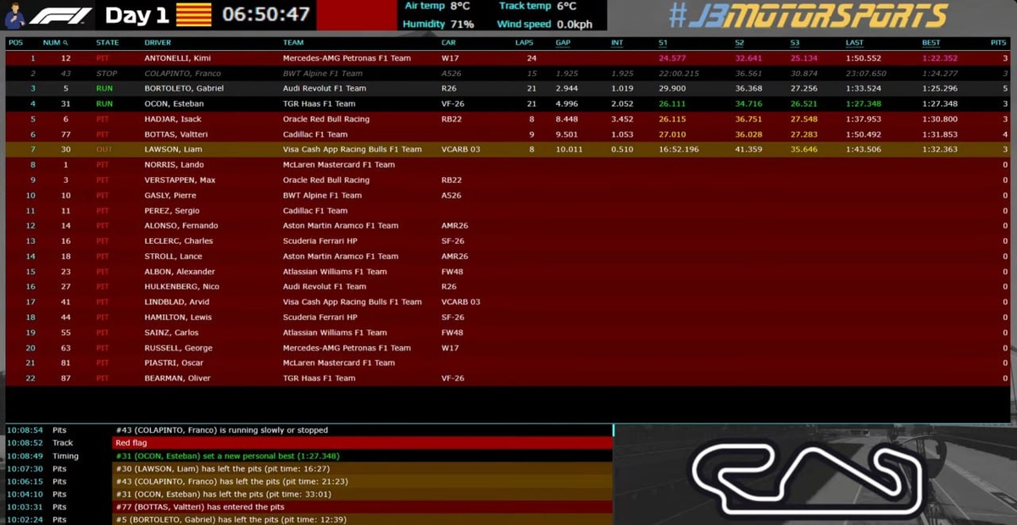Screen dimensions: 1017x525
Task: Click the S1 sector column header
Action: [x=663, y=42]
